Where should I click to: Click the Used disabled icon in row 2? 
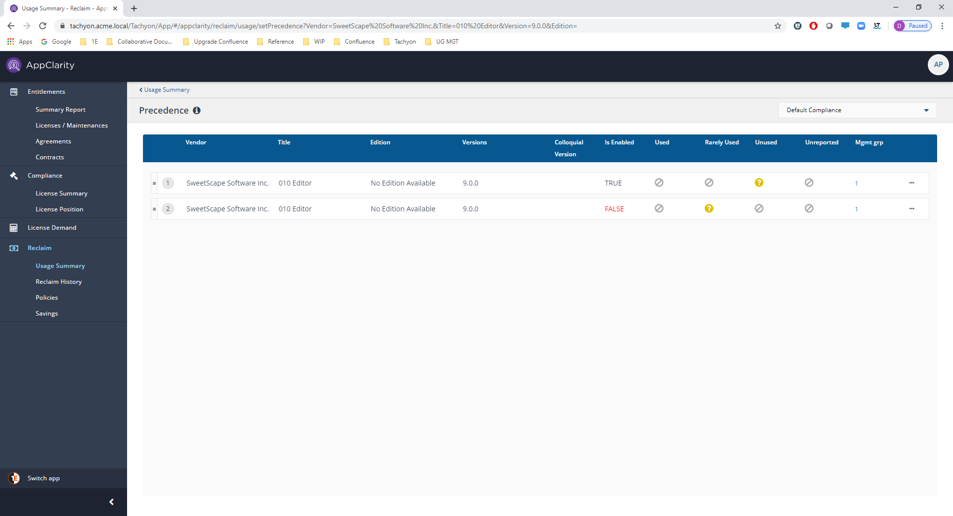tap(659, 208)
